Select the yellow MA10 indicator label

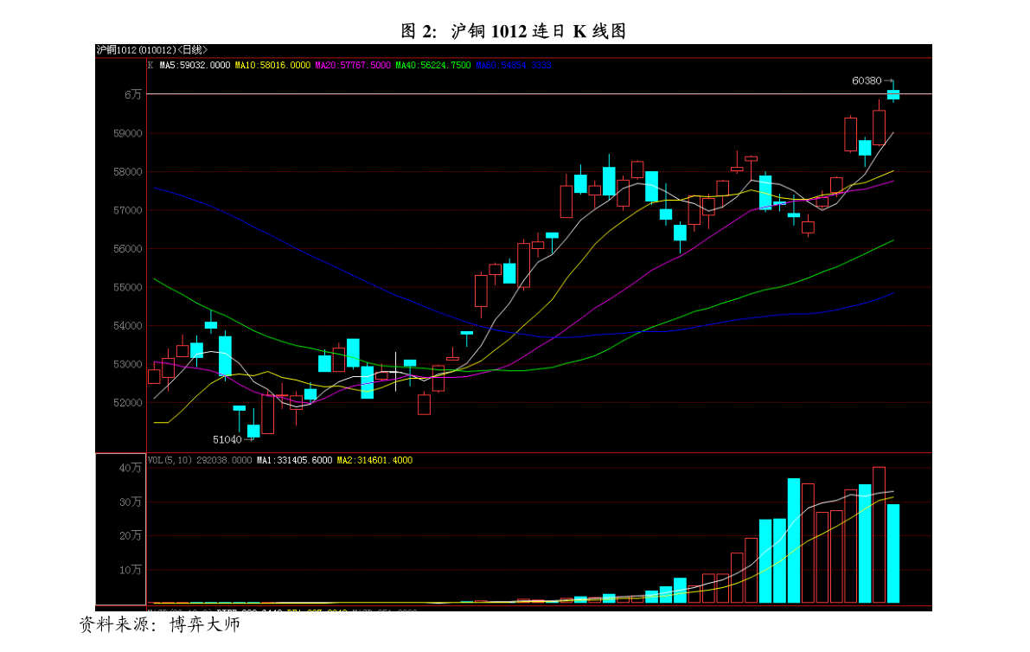(x=272, y=66)
